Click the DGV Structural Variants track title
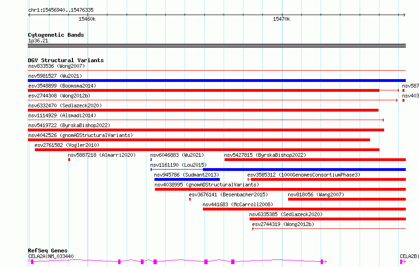 point(66,60)
